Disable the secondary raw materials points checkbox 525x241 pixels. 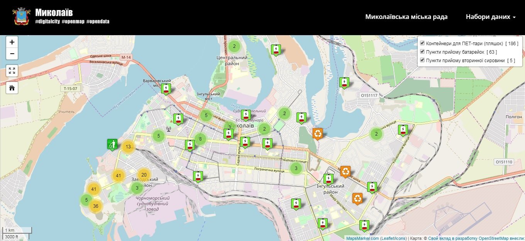tap(422, 60)
